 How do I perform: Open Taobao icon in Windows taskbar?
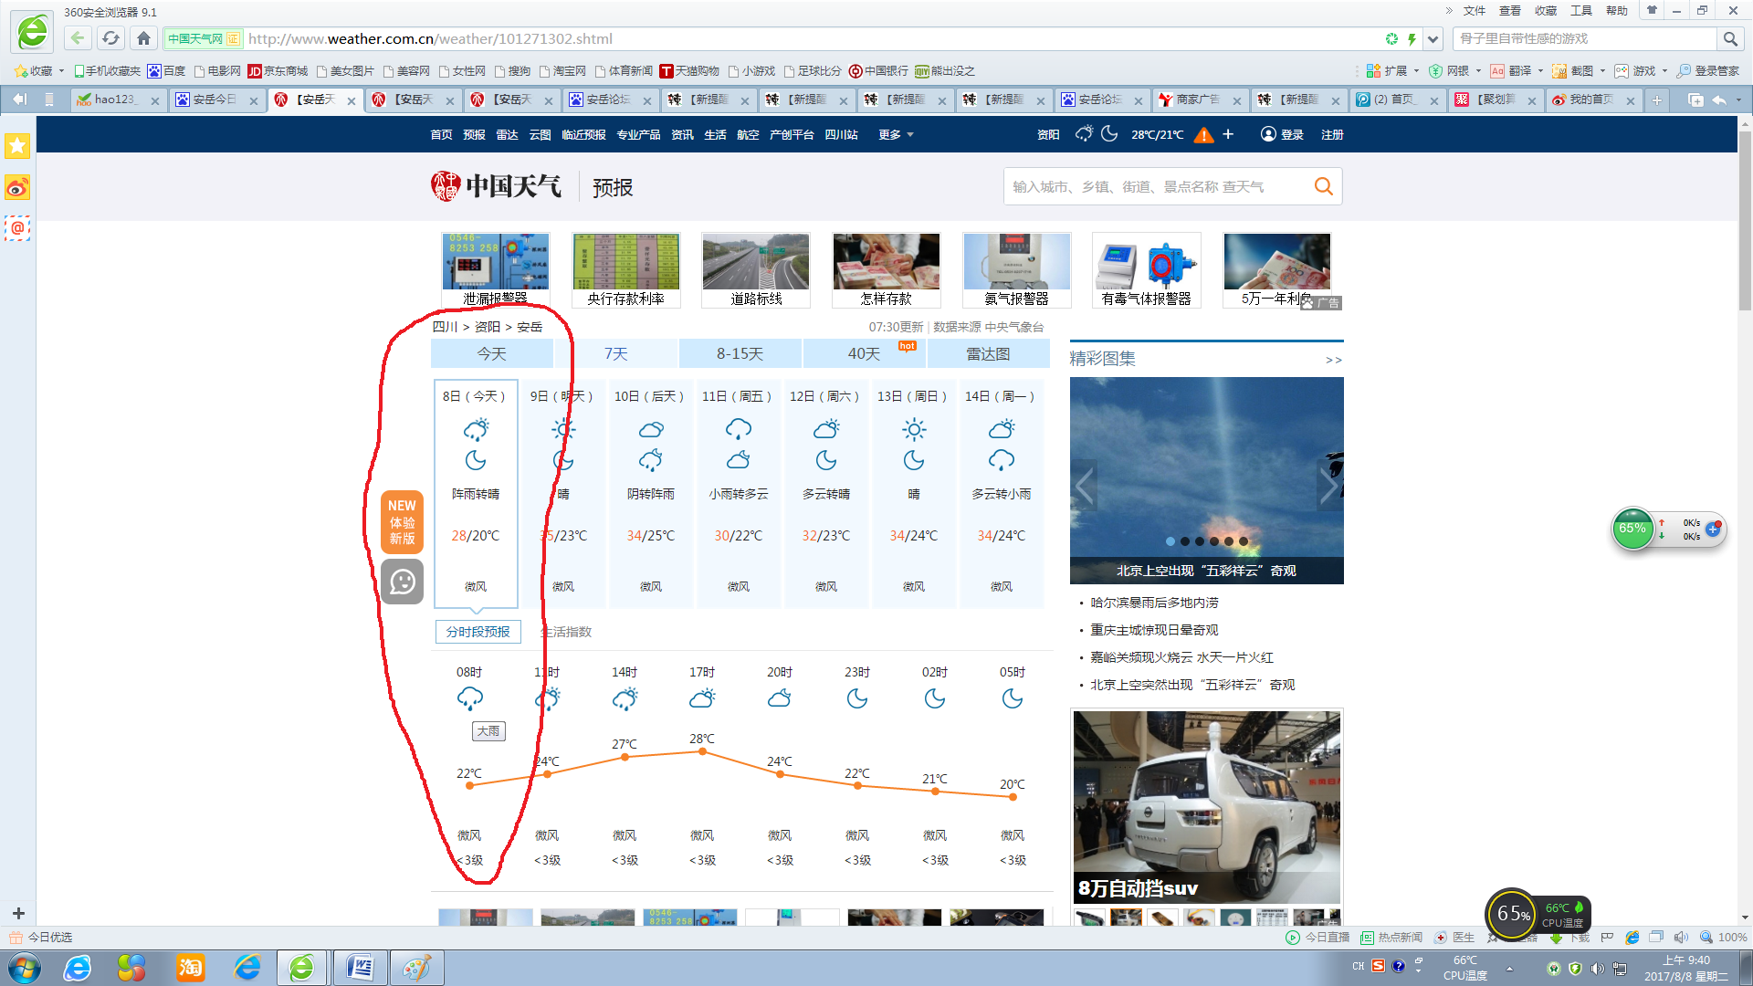pos(190,967)
